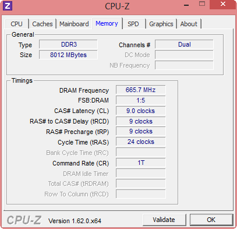
Task: Go to the SPD tab
Action: [133, 24]
